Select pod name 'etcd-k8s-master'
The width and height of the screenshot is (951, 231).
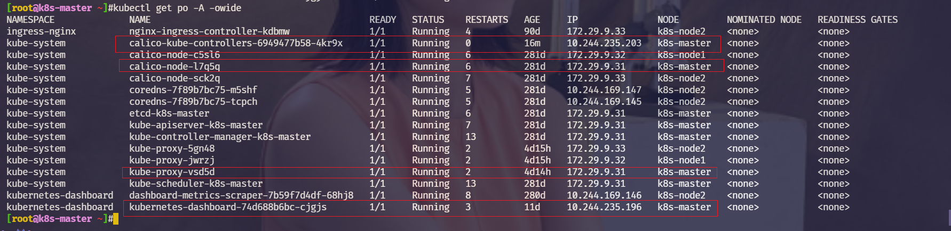(x=169, y=113)
